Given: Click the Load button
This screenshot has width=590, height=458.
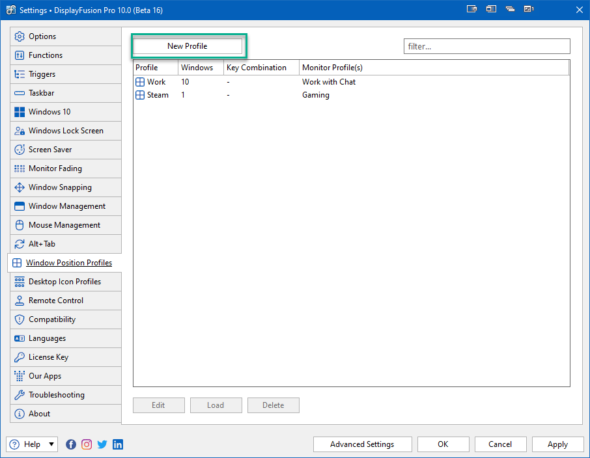Looking at the screenshot, I should click(x=216, y=405).
